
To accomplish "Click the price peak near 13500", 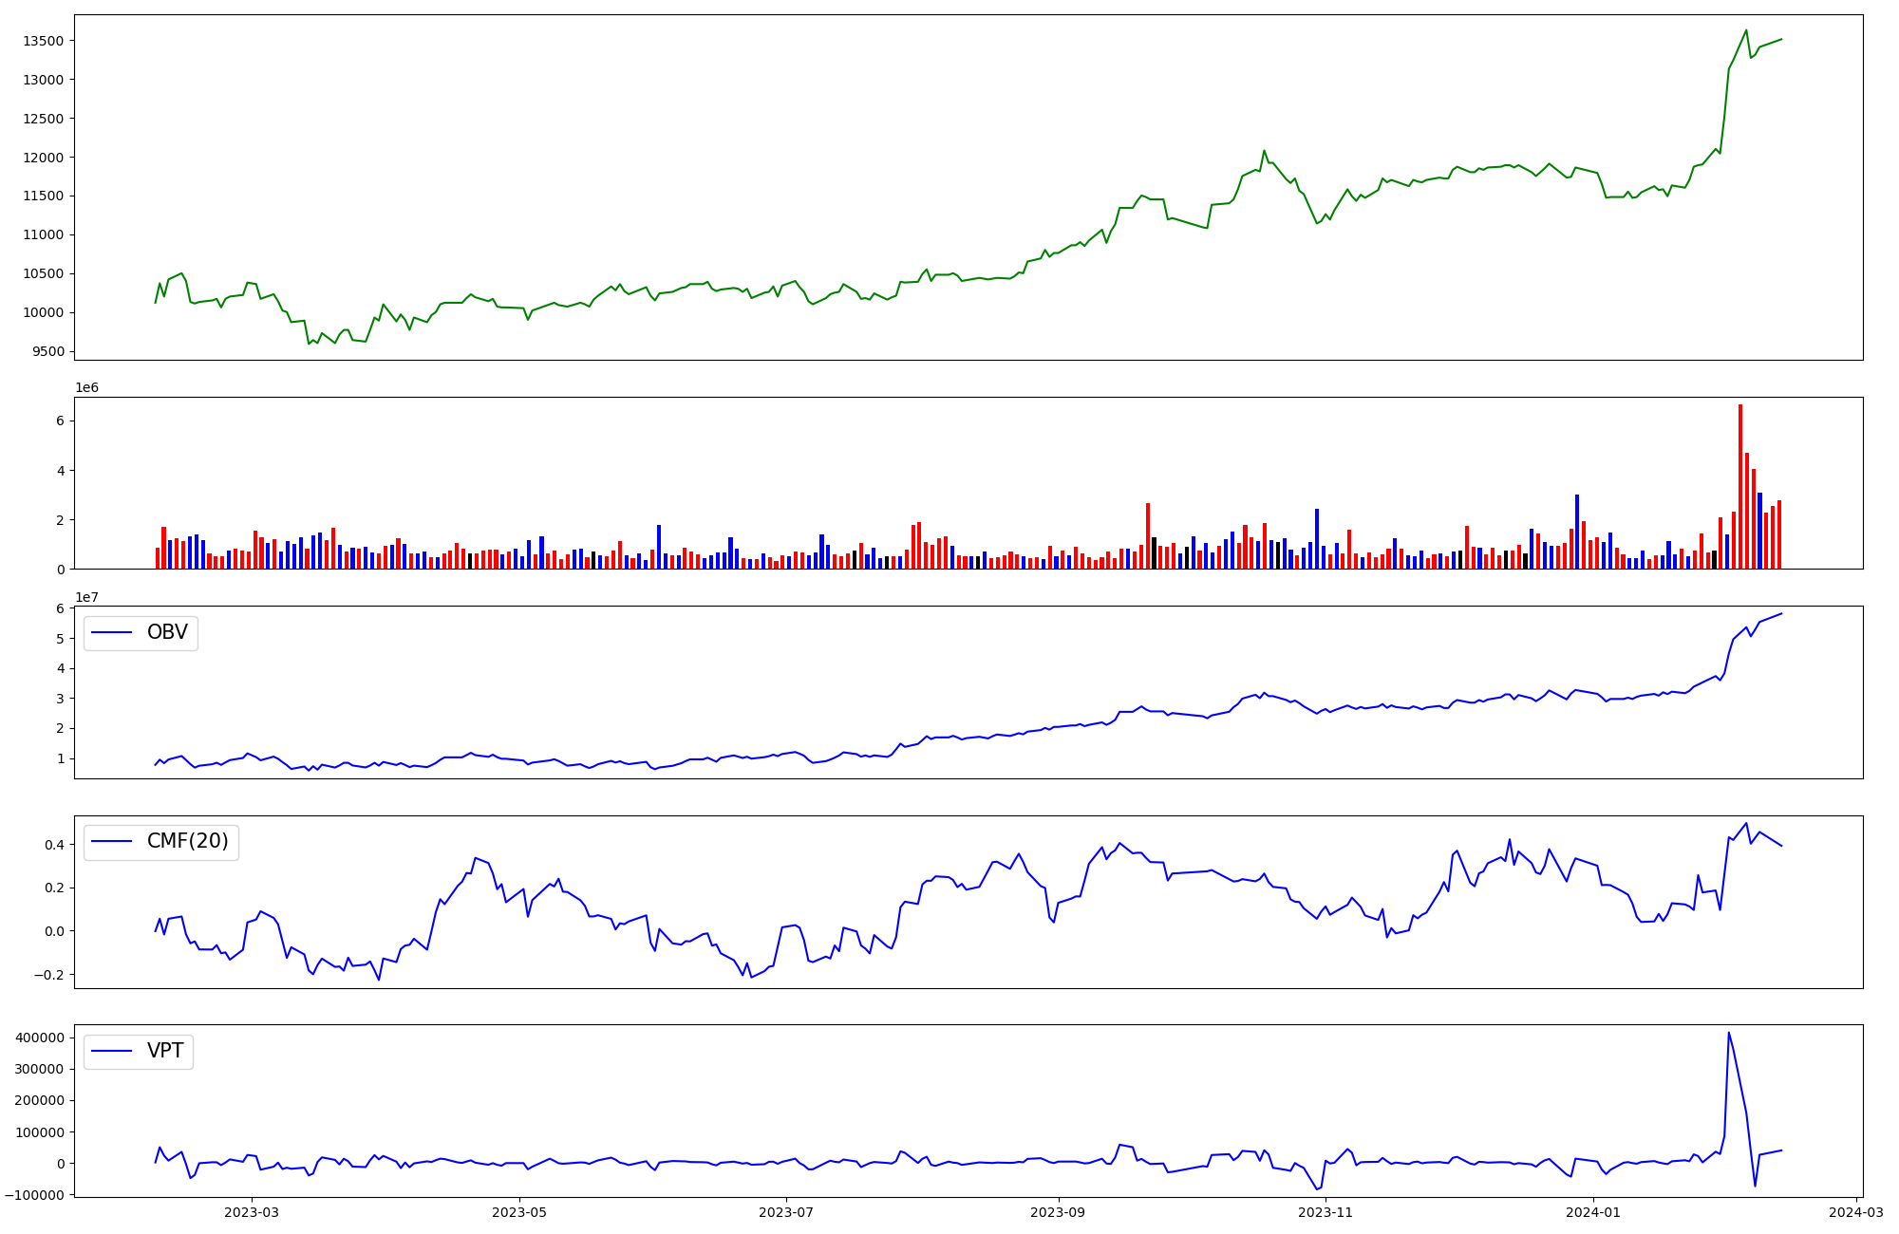I will [x=1746, y=30].
